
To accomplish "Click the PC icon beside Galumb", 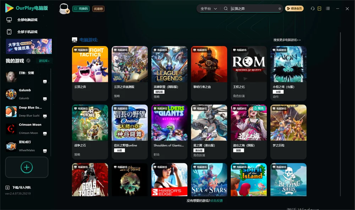I will (x=45, y=99).
